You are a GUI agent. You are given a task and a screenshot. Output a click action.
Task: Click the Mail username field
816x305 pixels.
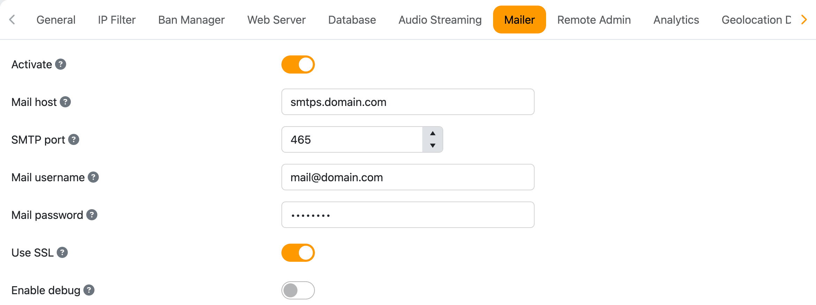408,177
